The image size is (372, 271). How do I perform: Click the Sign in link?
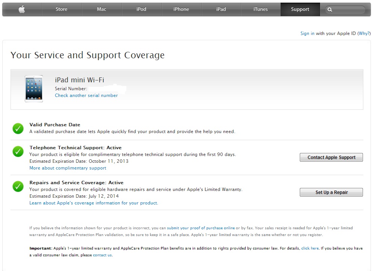pyautogui.click(x=307, y=33)
